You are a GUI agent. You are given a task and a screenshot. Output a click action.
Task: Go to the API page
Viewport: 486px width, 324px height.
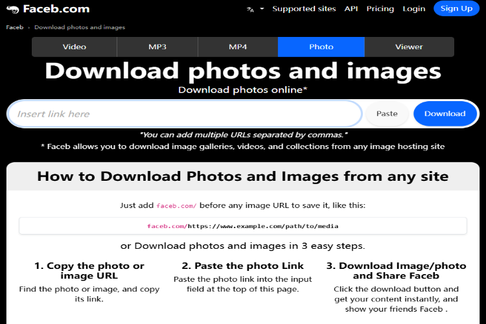pos(351,8)
